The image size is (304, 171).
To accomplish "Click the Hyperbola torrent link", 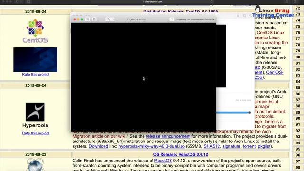I will click(x=249, y=146).
